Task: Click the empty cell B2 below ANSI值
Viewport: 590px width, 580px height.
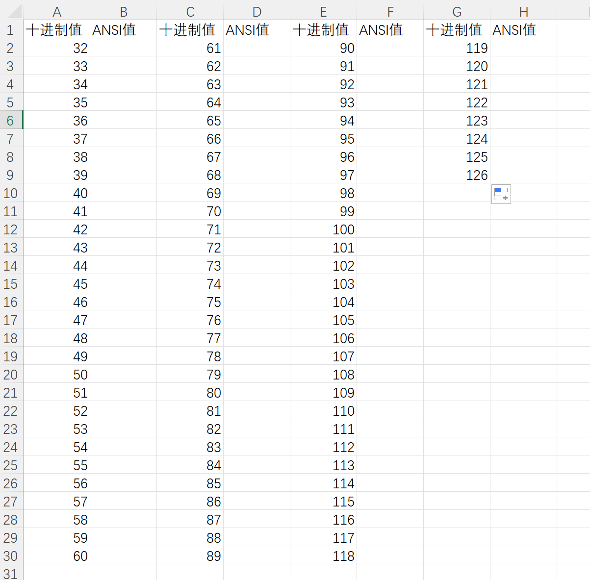Action: click(123, 48)
